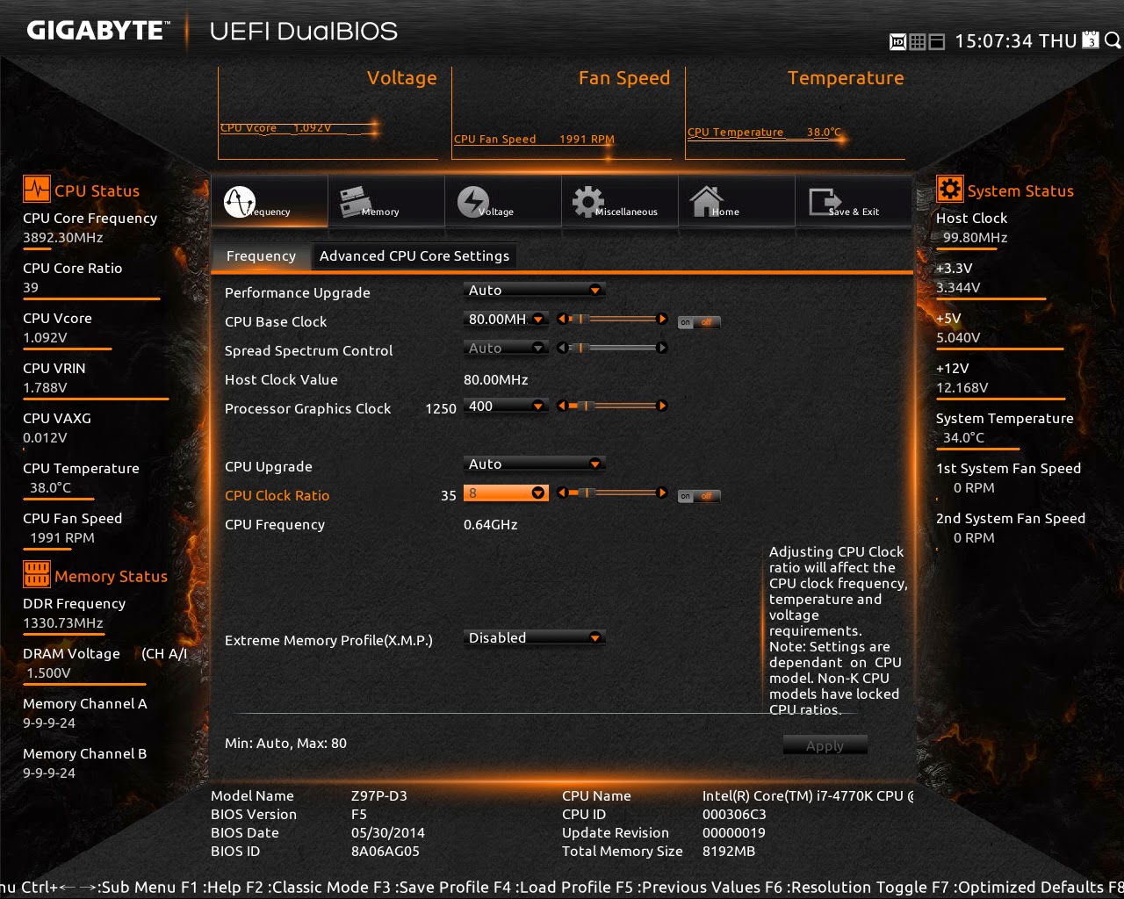Viewport: 1124px width, 899px height.
Task: Click the CPU Temperature graph reading
Action: (764, 133)
